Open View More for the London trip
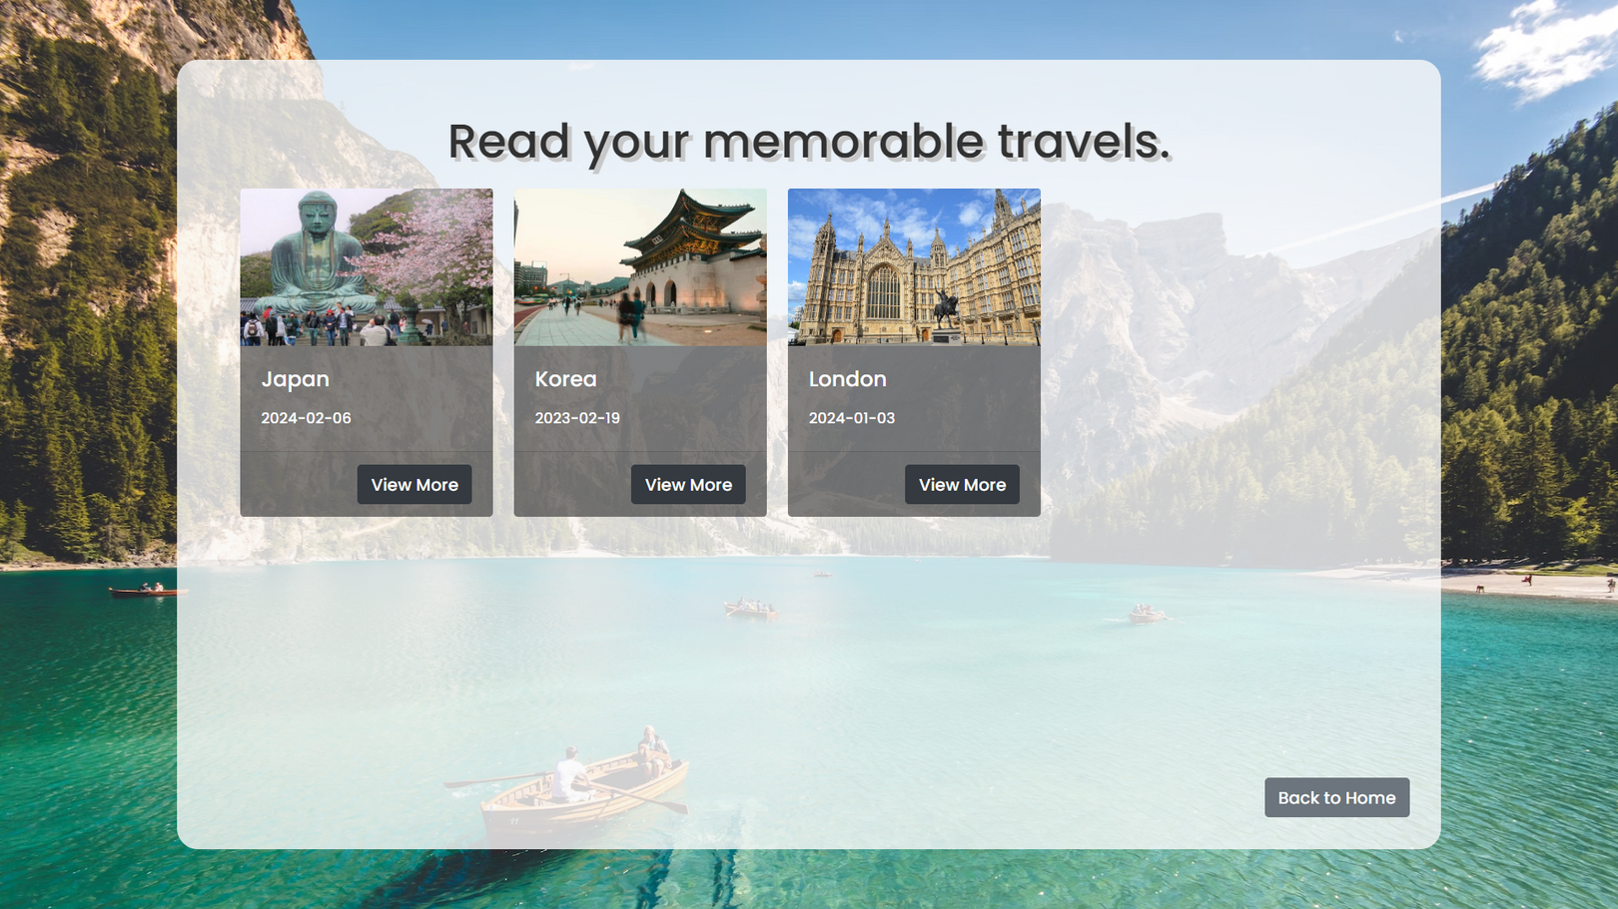The image size is (1618, 909). 962,485
